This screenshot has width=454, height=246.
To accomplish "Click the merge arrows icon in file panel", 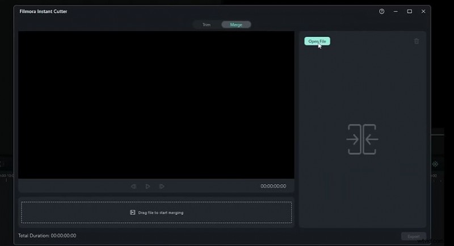I will [362, 139].
